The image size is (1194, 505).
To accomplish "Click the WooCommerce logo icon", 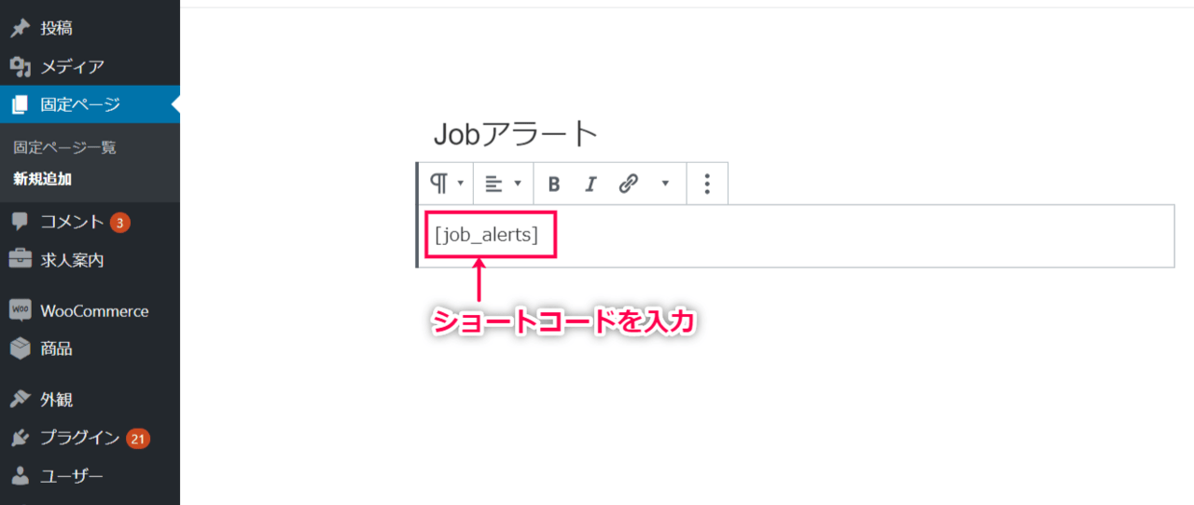I will click(20, 310).
